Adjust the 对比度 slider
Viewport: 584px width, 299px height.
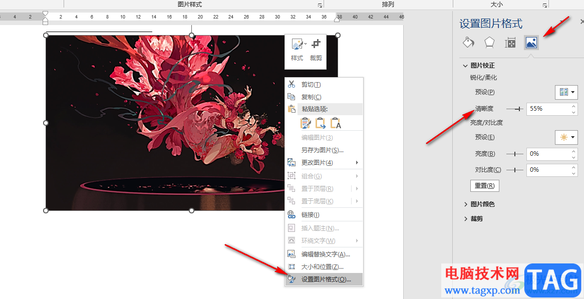tap(514, 170)
